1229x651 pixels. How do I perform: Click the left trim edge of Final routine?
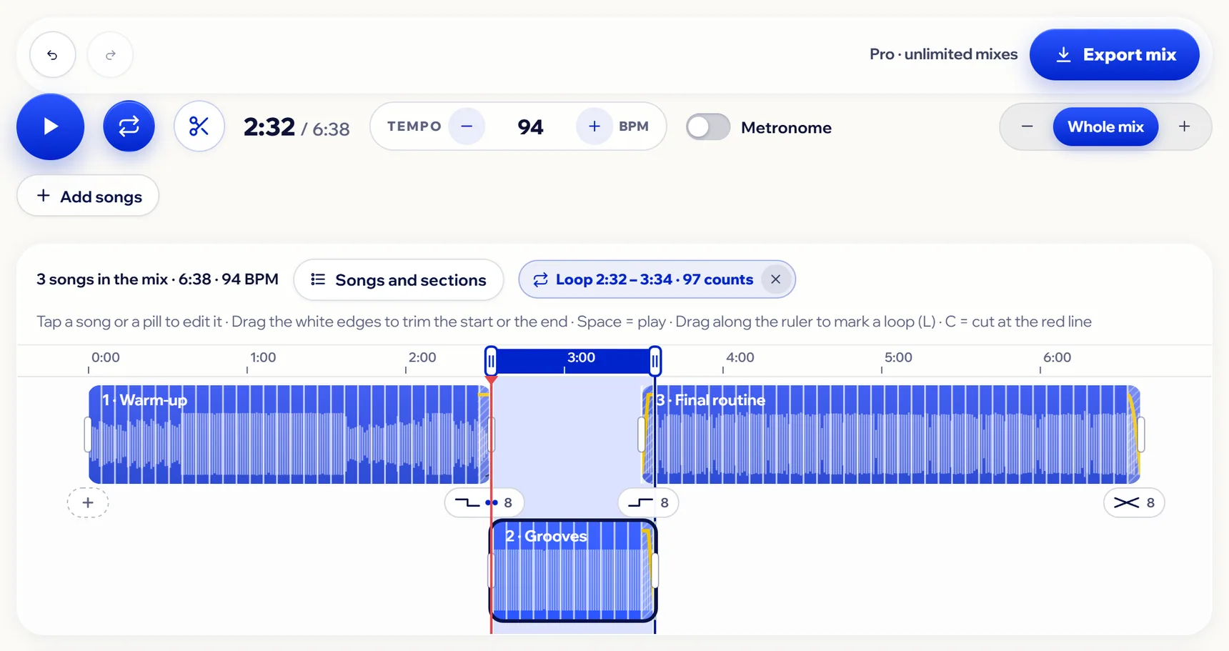pos(642,434)
